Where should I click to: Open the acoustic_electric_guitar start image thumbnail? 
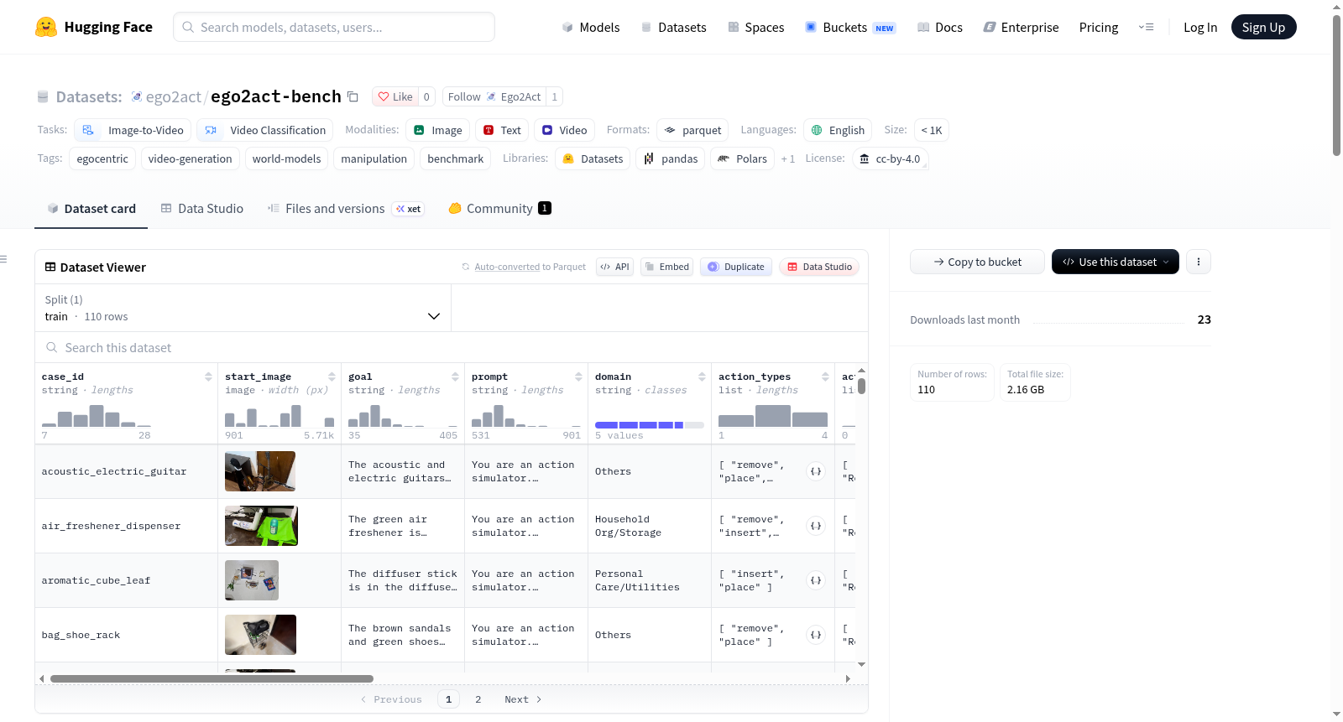tap(260, 471)
